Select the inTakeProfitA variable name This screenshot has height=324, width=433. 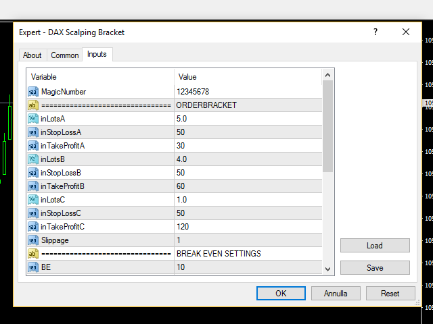point(63,146)
